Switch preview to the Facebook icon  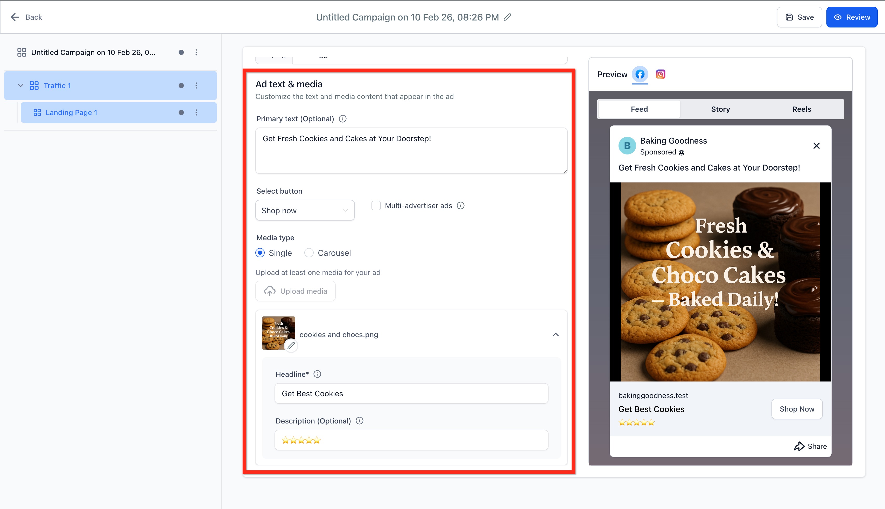click(640, 74)
